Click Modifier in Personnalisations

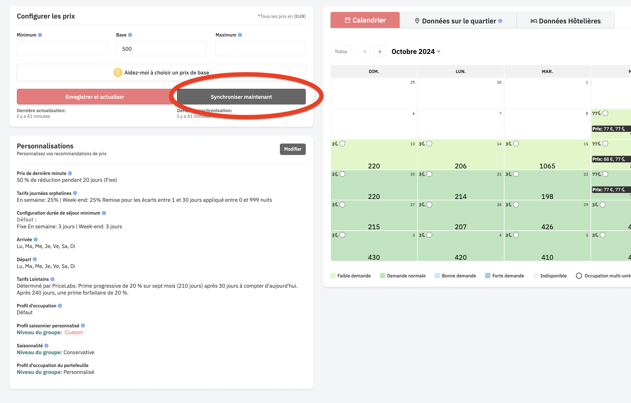tap(293, 149)
